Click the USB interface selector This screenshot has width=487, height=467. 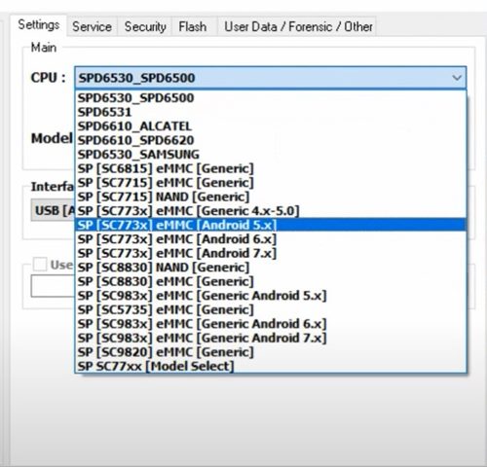54,211
